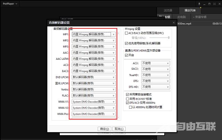Click the 取消 button
The width and height of the screenshot is (222, 140).
(x=117, y=129)
